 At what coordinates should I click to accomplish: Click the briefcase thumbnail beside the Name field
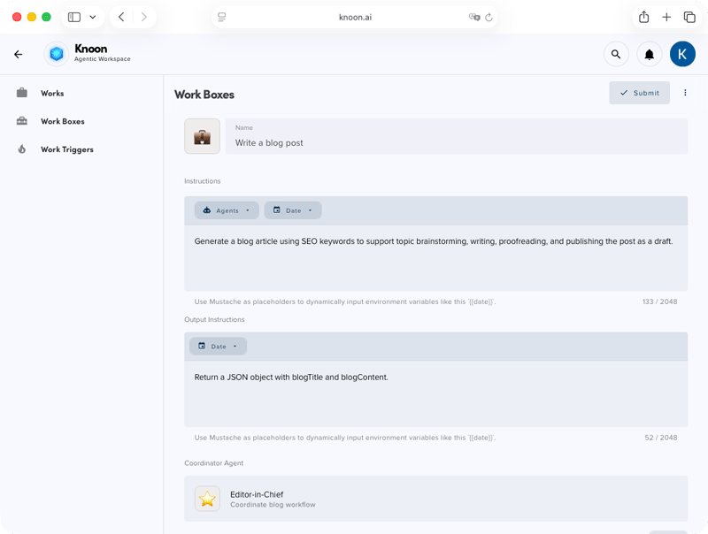tap(202, 136)
